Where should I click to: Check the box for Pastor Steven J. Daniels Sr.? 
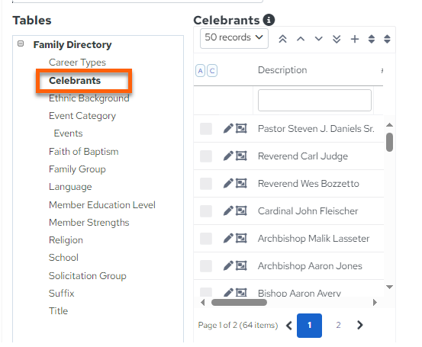(206, 129)
